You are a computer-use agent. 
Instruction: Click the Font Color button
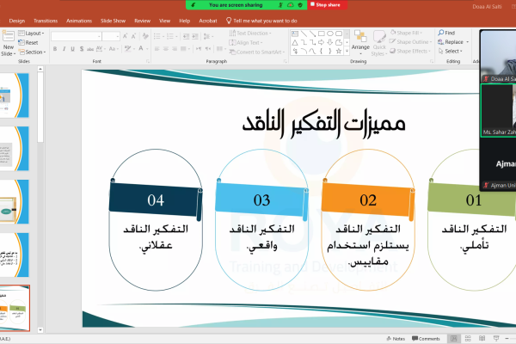coord(142,49)
